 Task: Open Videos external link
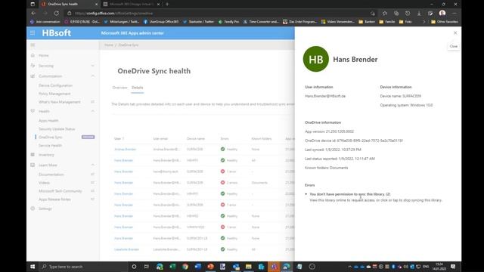[x=44, y=183]
